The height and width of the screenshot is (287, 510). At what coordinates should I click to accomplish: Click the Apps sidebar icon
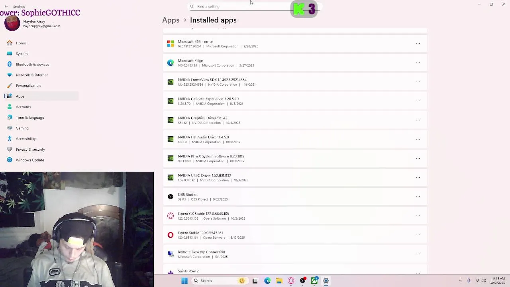pyautogui.click(x=10, y=96)
